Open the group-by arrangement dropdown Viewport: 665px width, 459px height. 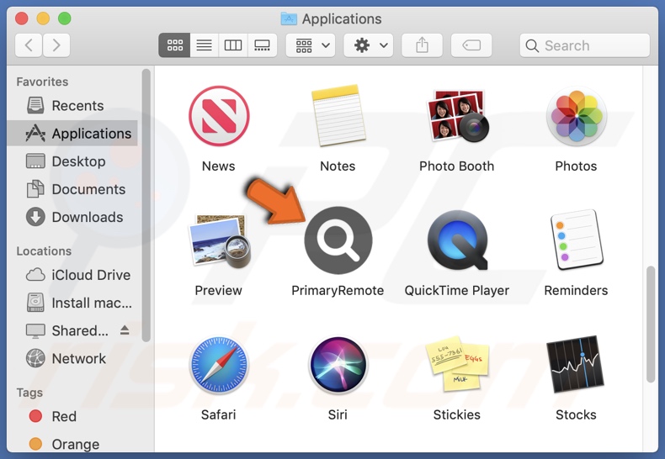[x=311, y=45]
